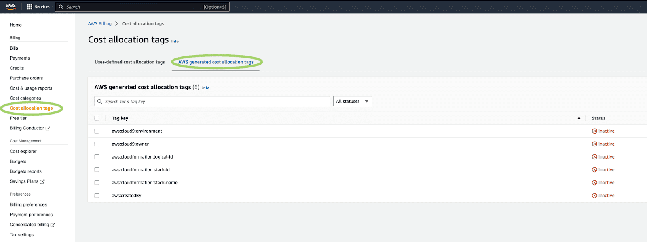Focus the top AWS search field
The width and height of the screenshot is (647, 242).
(x=142, y=7)
